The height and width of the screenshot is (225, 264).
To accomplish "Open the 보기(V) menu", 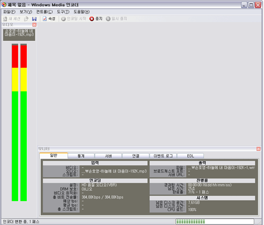I will tap(26, 12).
